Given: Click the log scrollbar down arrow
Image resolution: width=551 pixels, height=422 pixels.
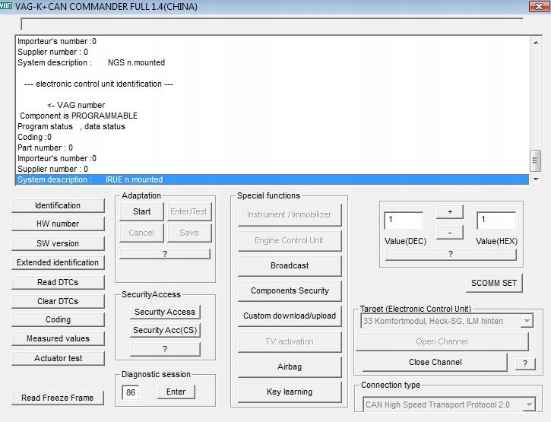Looking at the screenshot, I should tap(536, 179).
